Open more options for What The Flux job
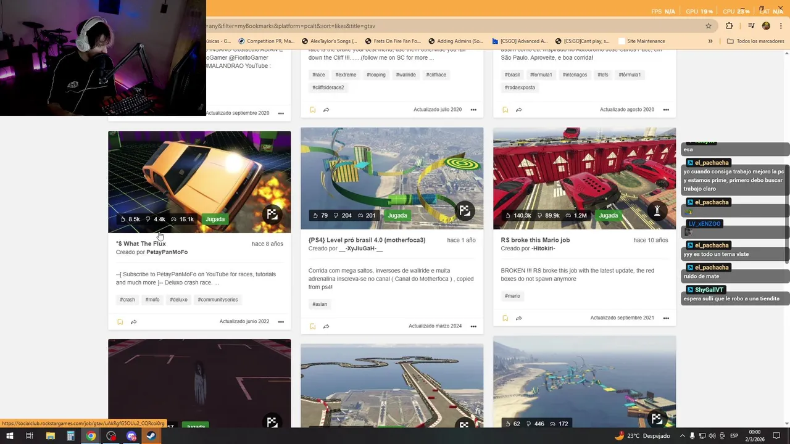 (281, 322)
